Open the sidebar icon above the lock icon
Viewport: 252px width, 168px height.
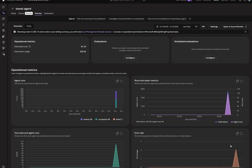[x=3, y=31]
